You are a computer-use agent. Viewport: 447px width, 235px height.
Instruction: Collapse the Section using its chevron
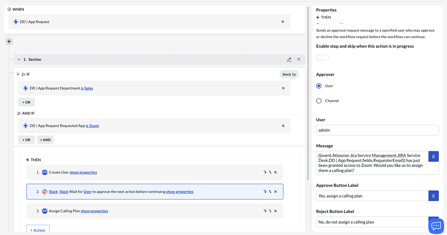click(19, 59)
